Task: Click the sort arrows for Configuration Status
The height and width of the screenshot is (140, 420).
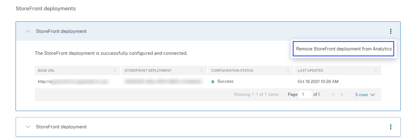Action: 288,70
